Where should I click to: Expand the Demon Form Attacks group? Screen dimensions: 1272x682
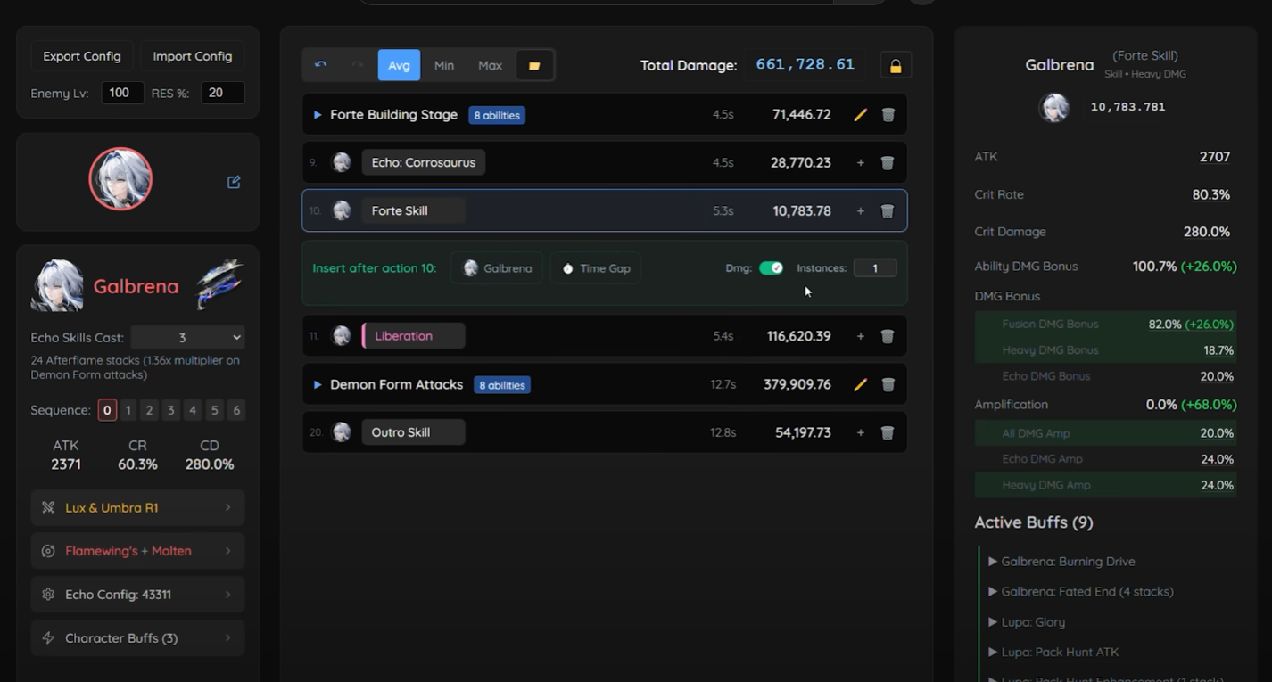point(317,385)
